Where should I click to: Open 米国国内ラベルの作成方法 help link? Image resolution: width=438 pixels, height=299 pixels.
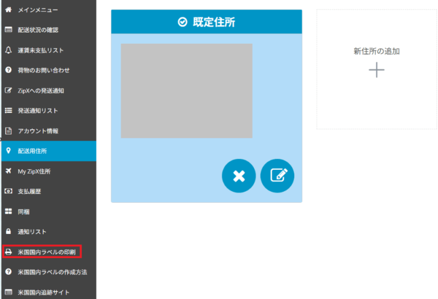click(52, 272)
